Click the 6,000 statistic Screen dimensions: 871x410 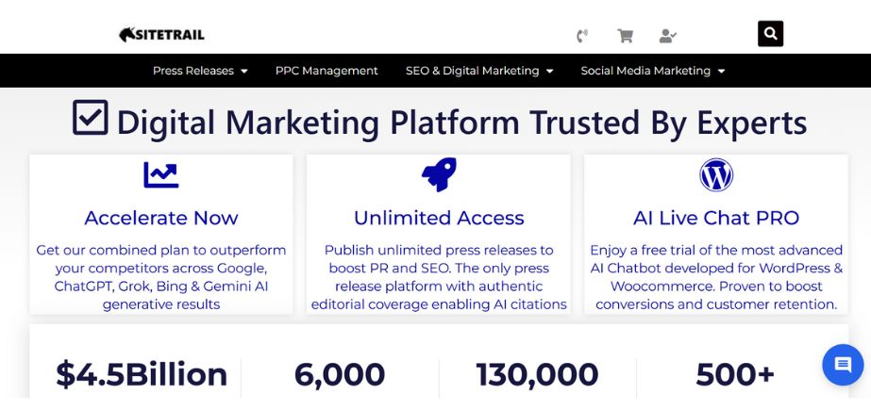click(x=340, y=374)
